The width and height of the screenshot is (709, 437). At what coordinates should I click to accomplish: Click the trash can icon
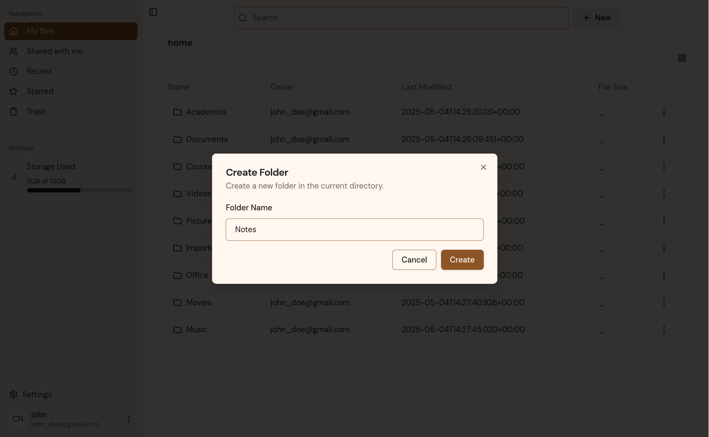coord(14,112)
